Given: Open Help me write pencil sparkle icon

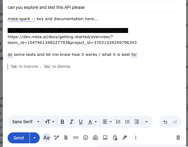Looking at the screenshot, I should pyautogui.click(x=56, y=138).
